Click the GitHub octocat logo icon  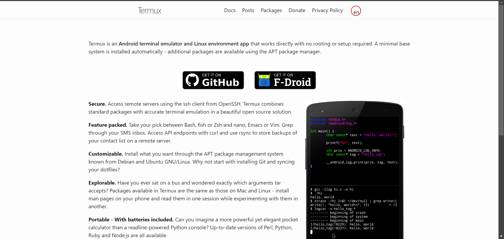tap(192, 80)
